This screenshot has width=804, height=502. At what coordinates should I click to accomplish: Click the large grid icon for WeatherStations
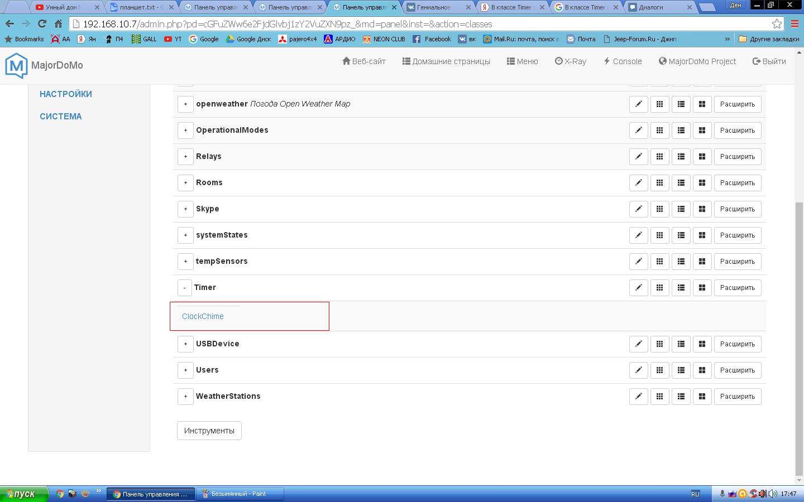click(x=702, y=397)
